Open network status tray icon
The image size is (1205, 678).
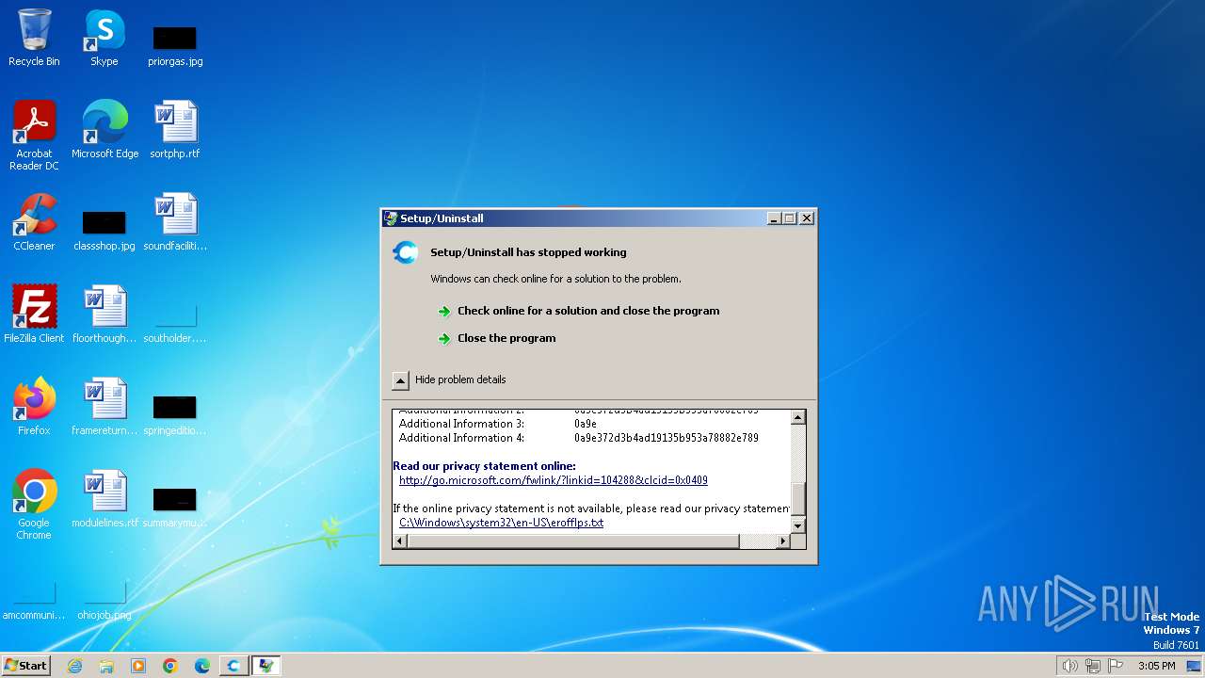coord(1093,666)
